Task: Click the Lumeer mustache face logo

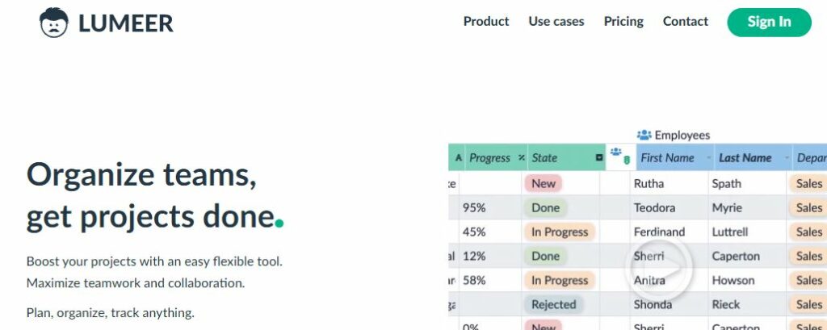Action: [54, 23]
